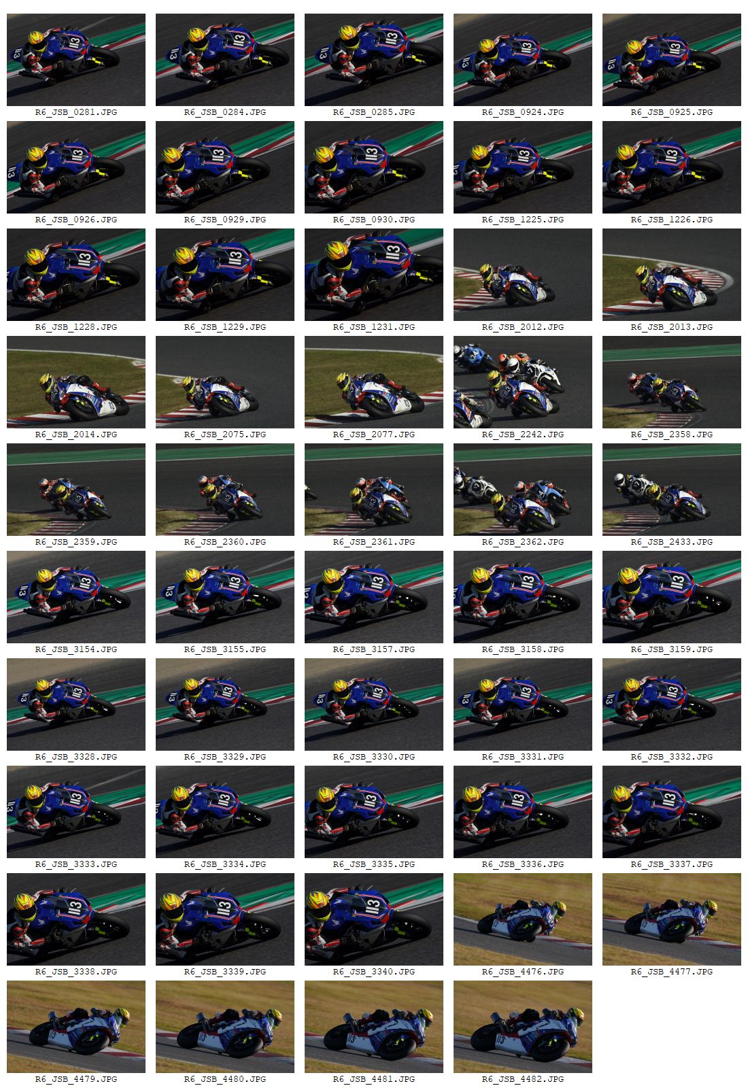Click the R6_JSB_3155.JPG thumbnail
The width and height of the screenshot is (748, 1088).
tap(225, 597)
